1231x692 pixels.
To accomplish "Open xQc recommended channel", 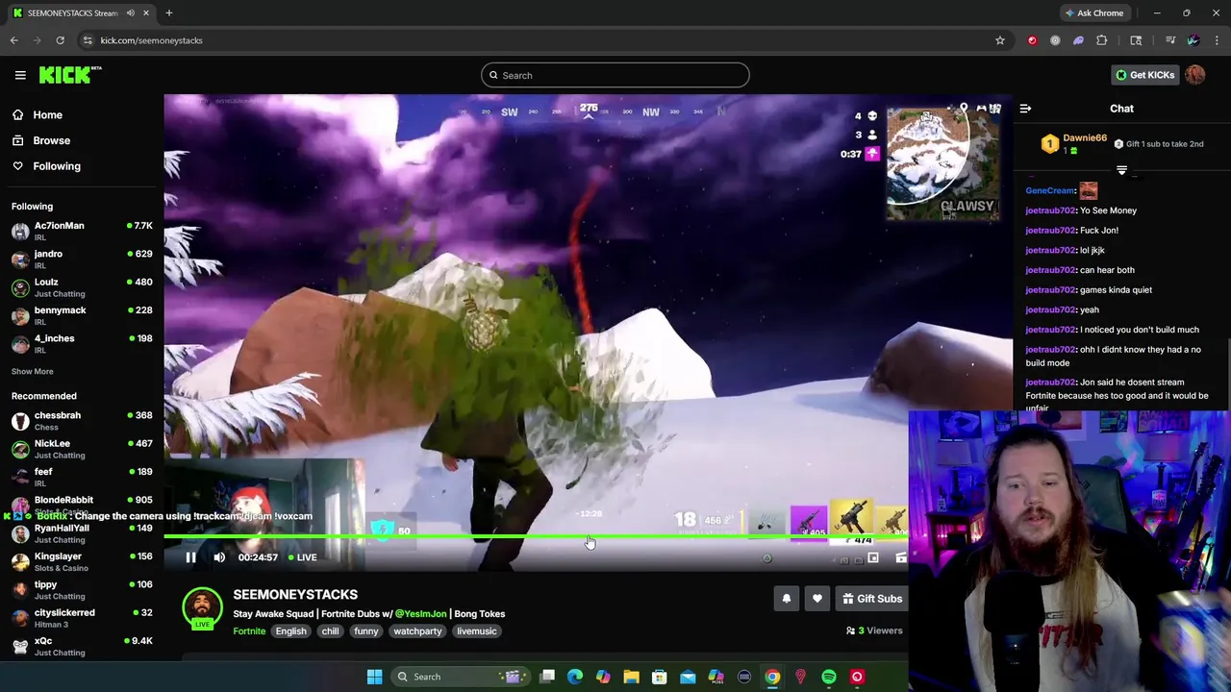I will pos(82,647).
